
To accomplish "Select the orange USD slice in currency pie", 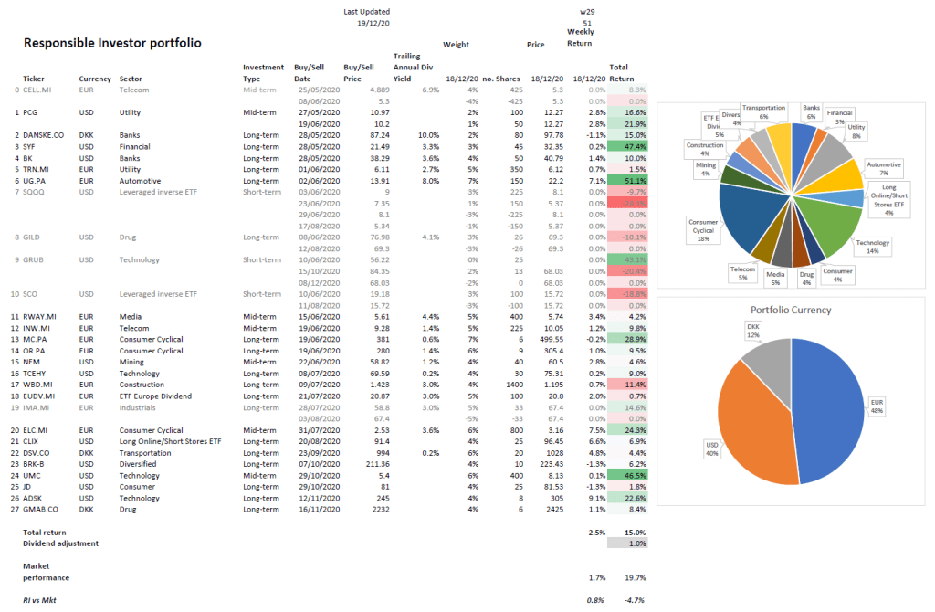I will [x=749, y=429].
